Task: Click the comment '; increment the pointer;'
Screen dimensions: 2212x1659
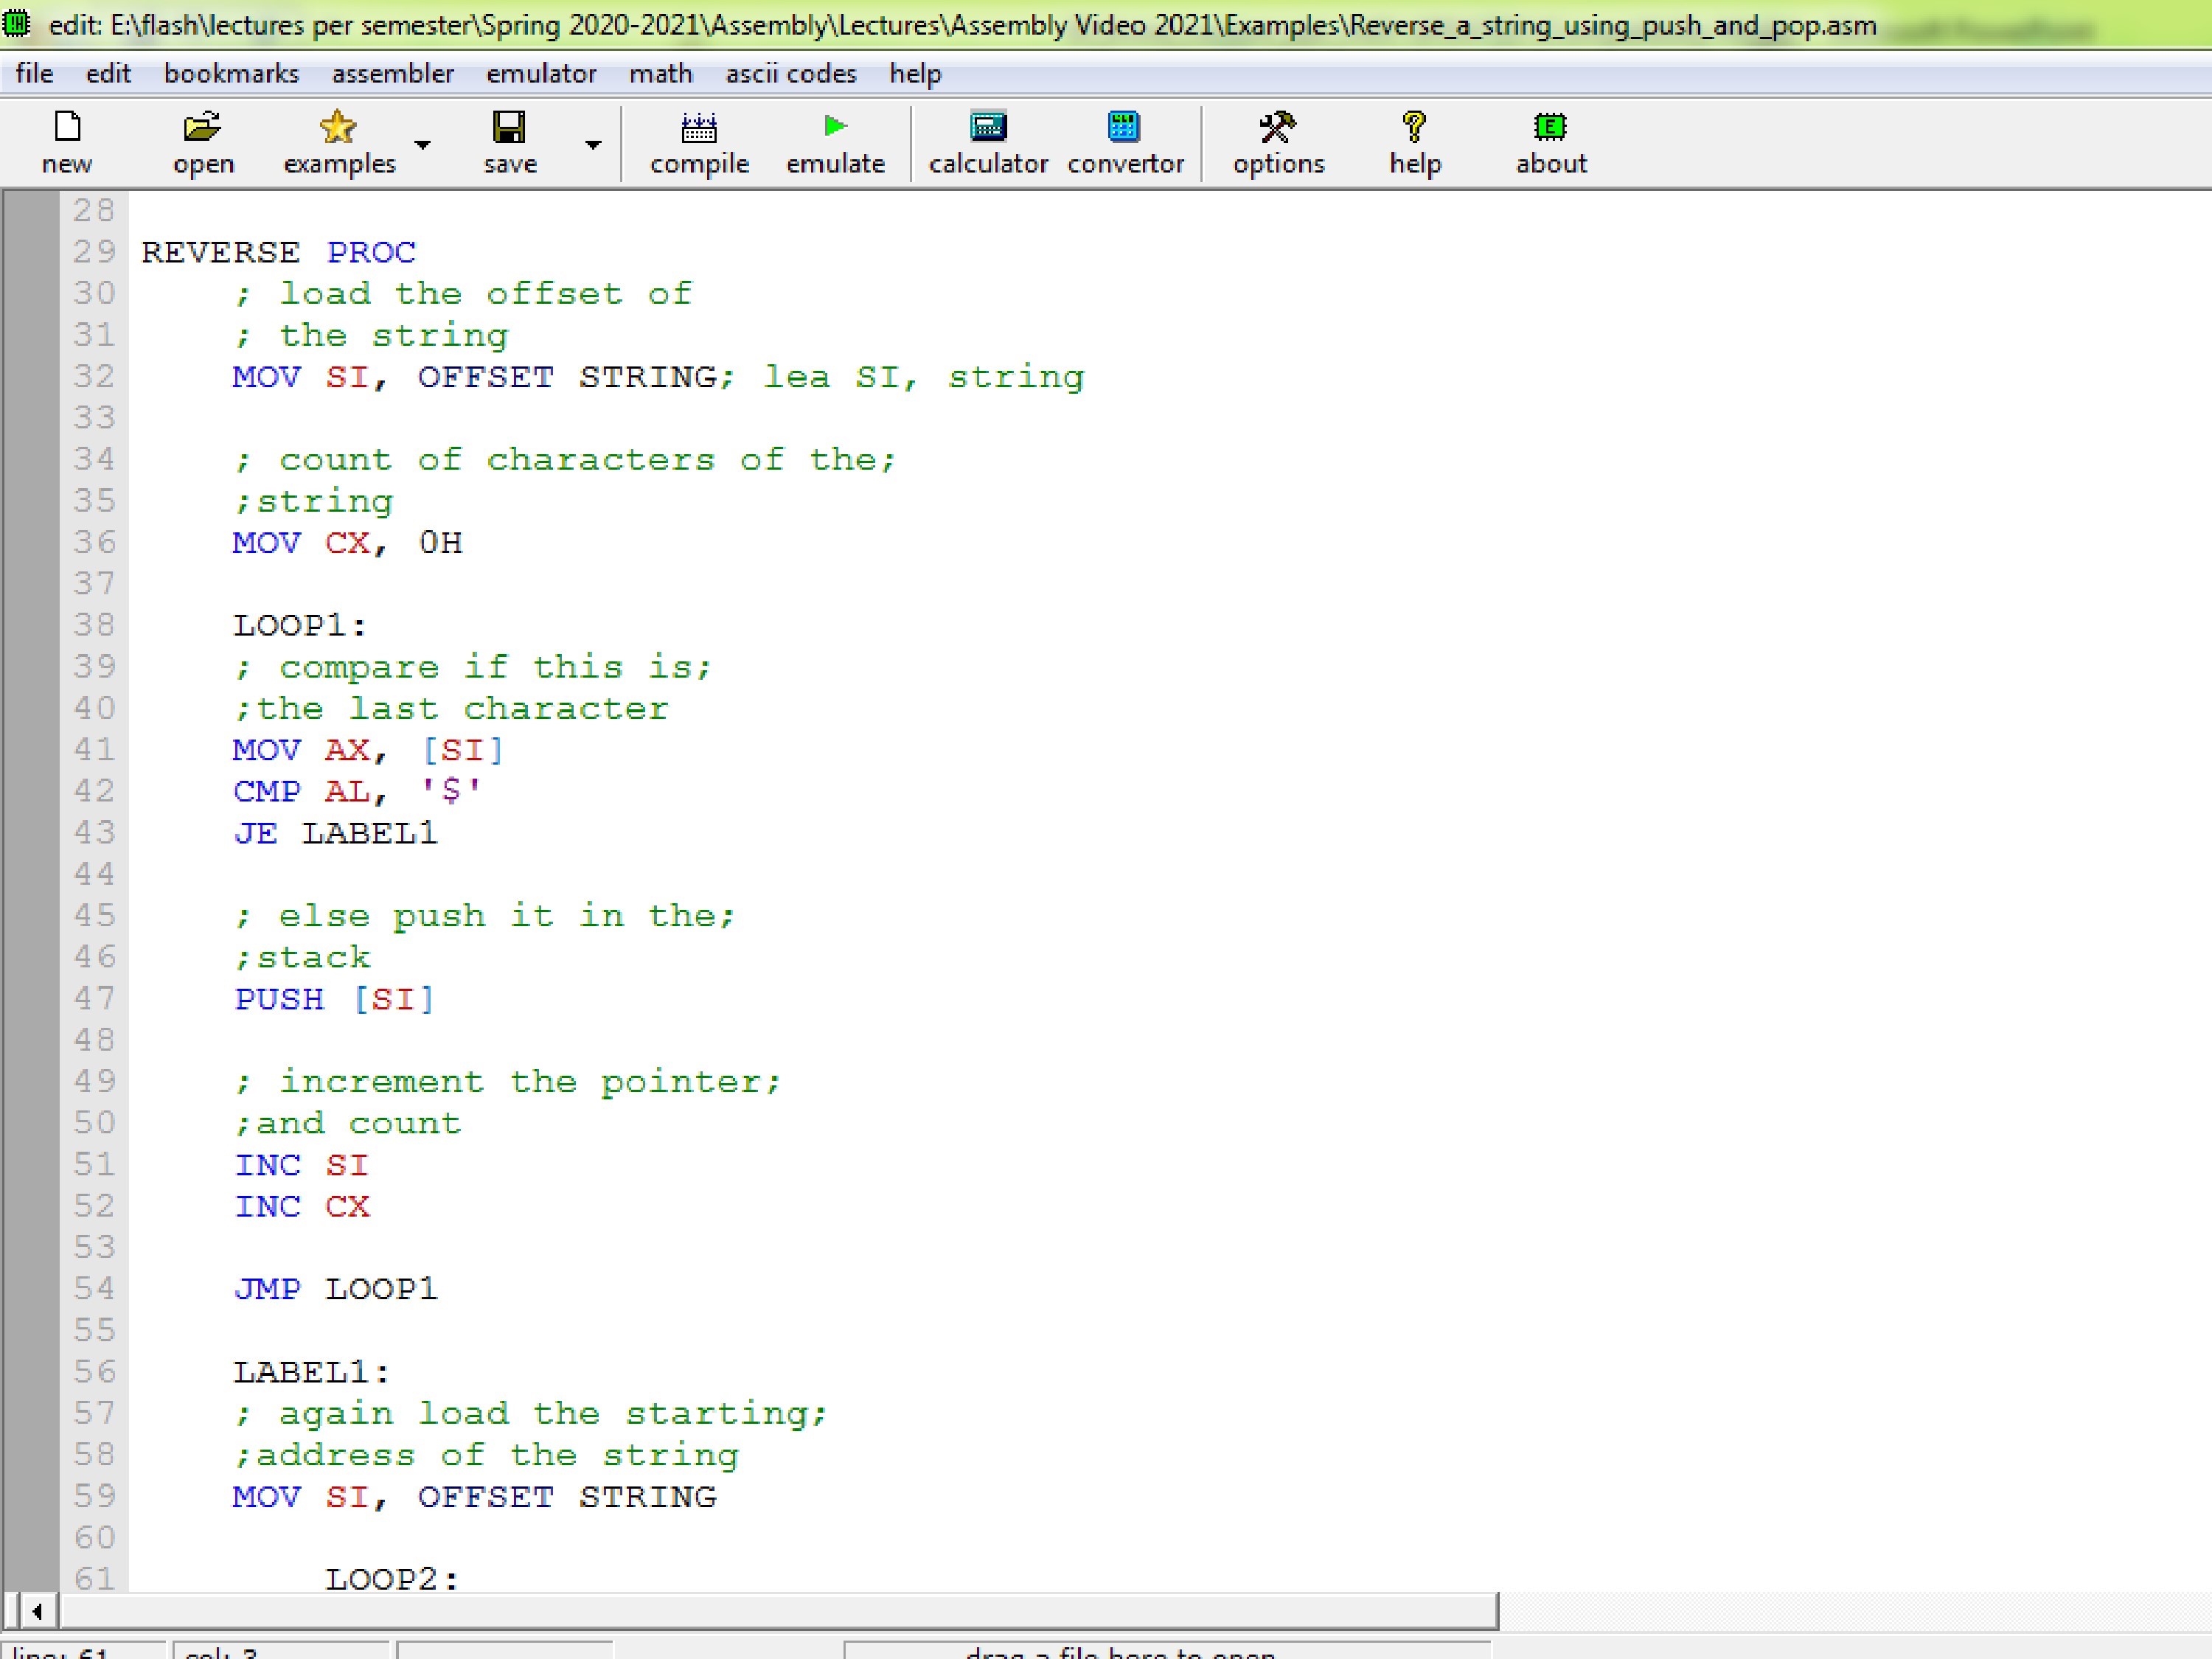Action: [507, 1082]
